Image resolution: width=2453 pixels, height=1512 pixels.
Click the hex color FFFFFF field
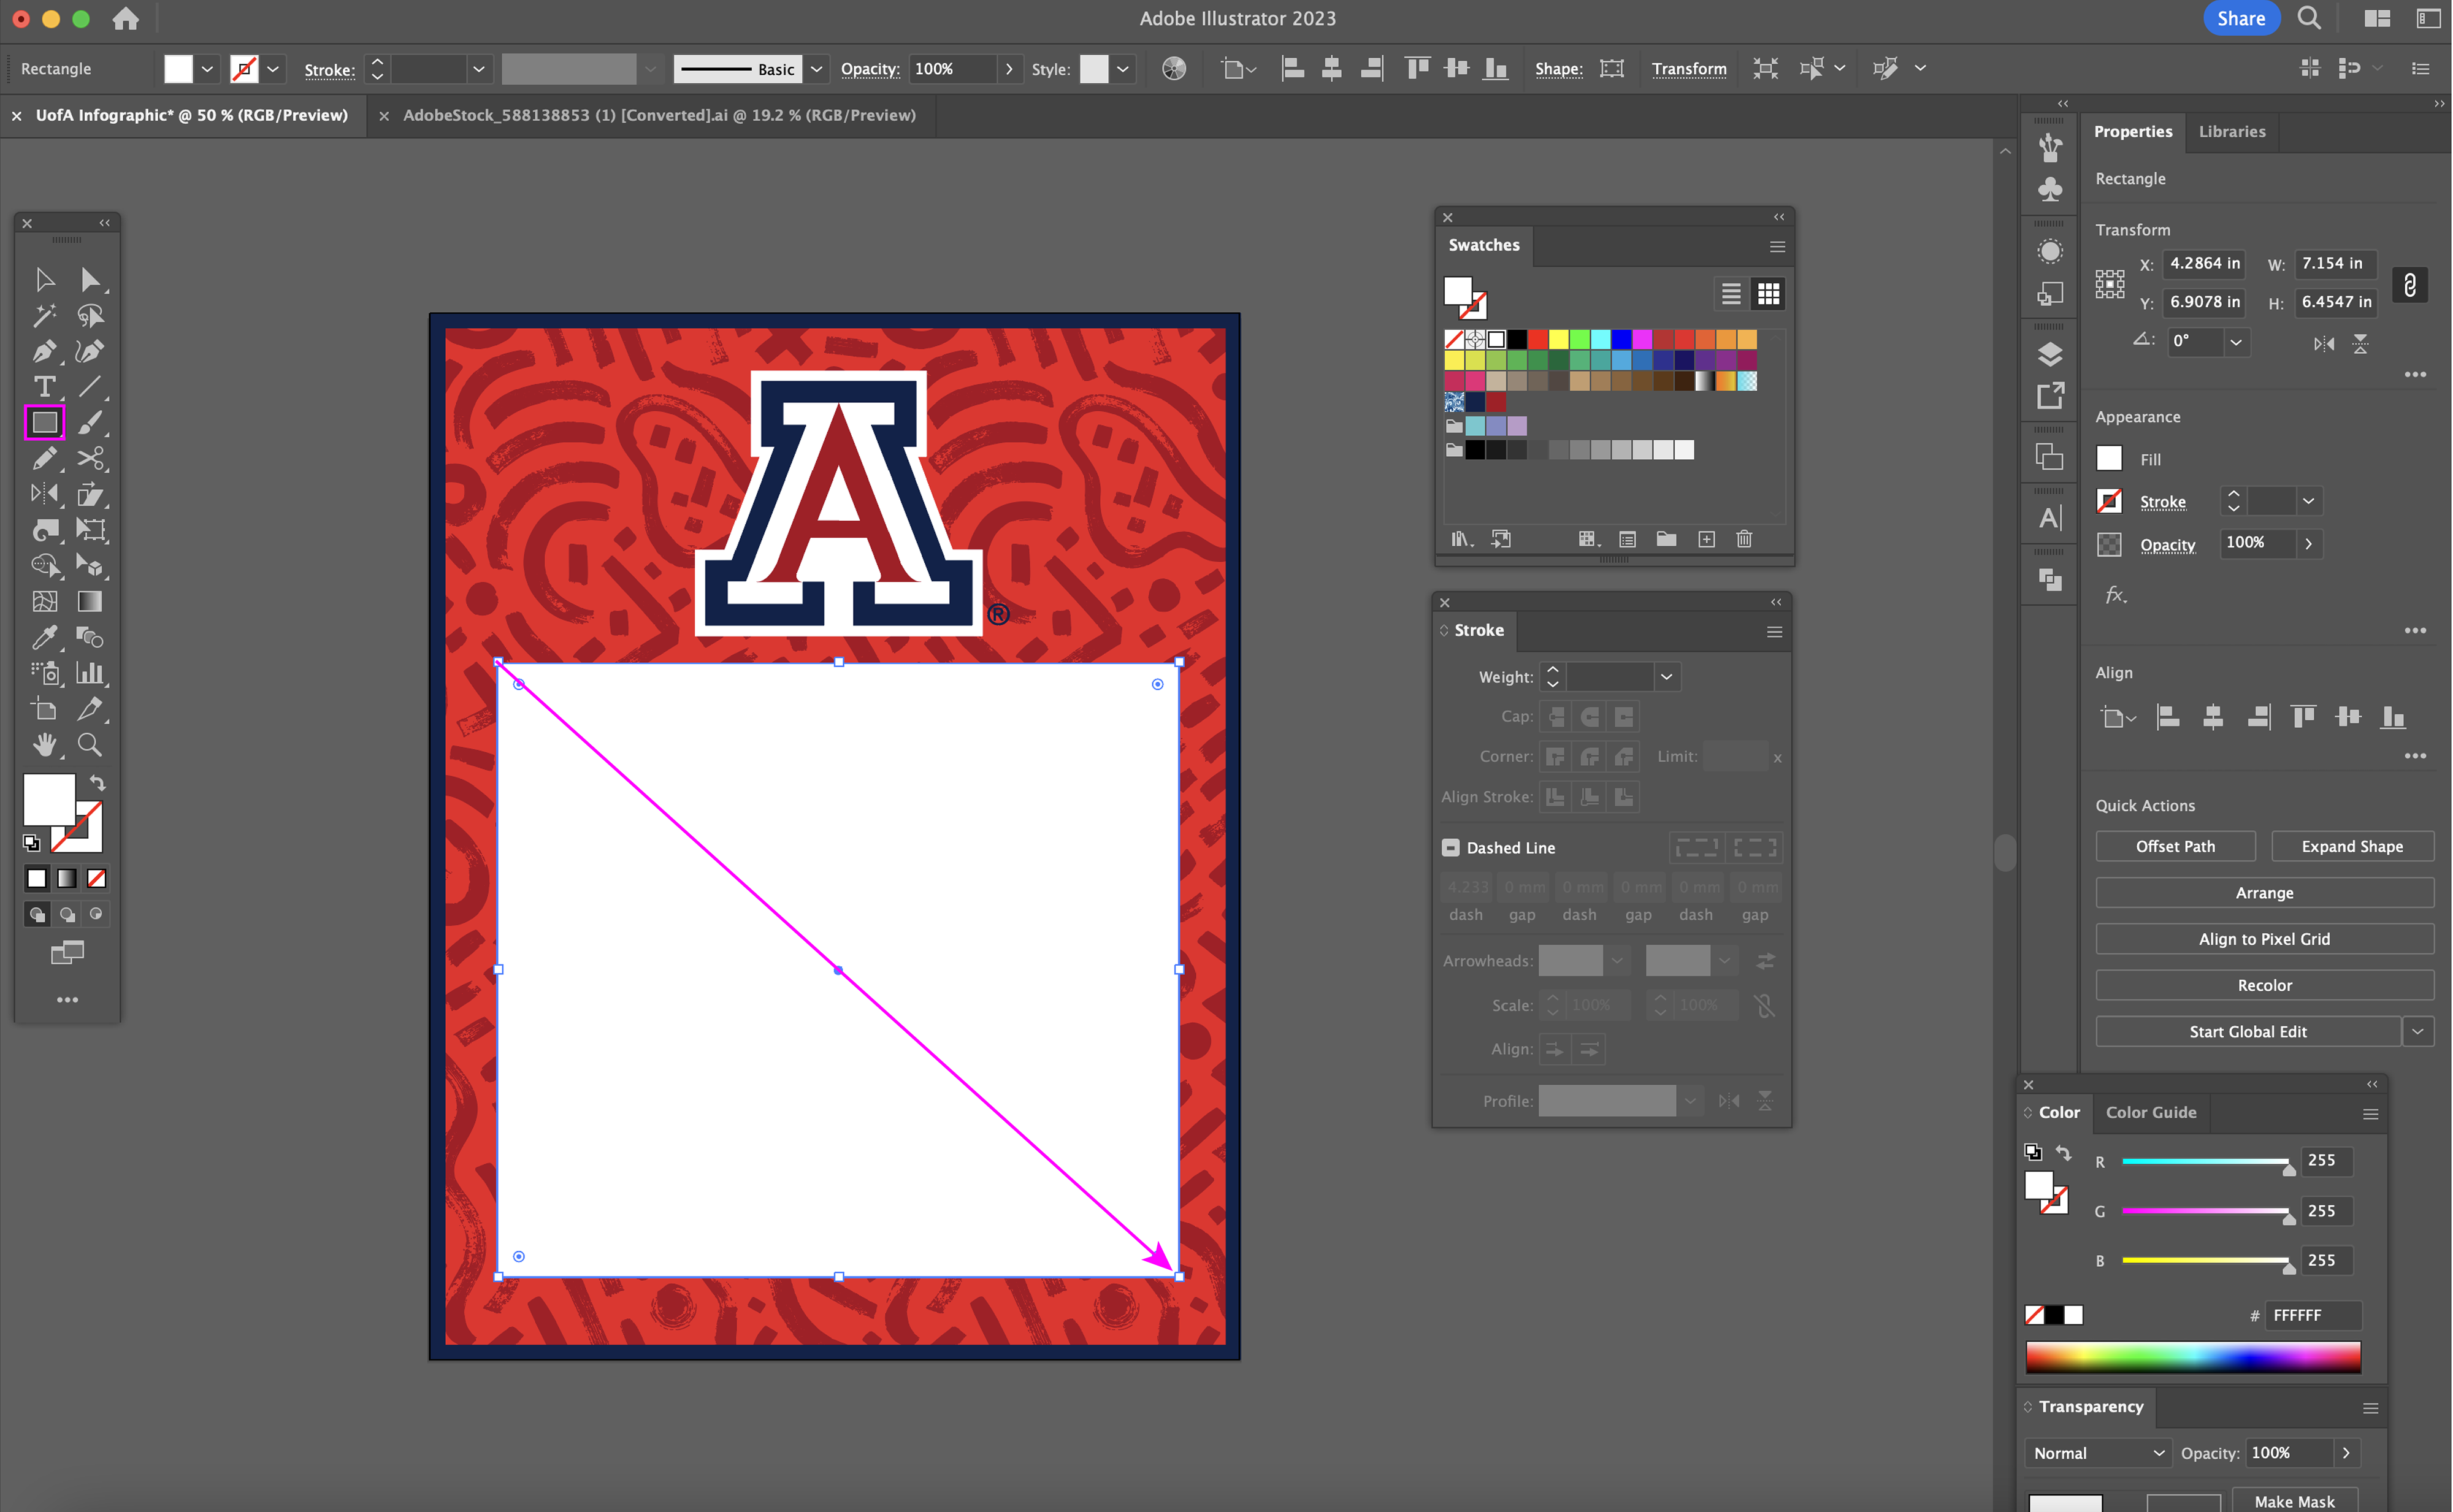[2313, 1315]
